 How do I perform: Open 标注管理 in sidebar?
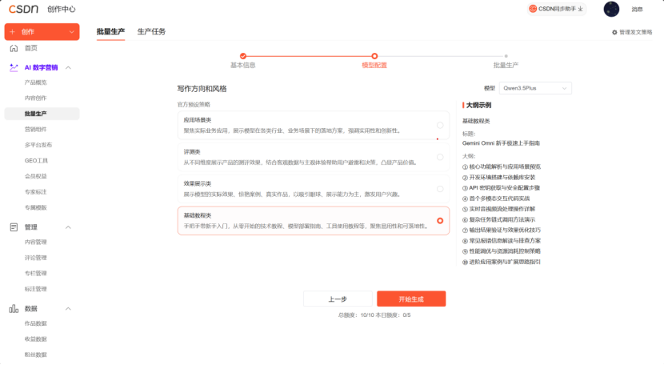pyautogui.click(x=35, y=289)
